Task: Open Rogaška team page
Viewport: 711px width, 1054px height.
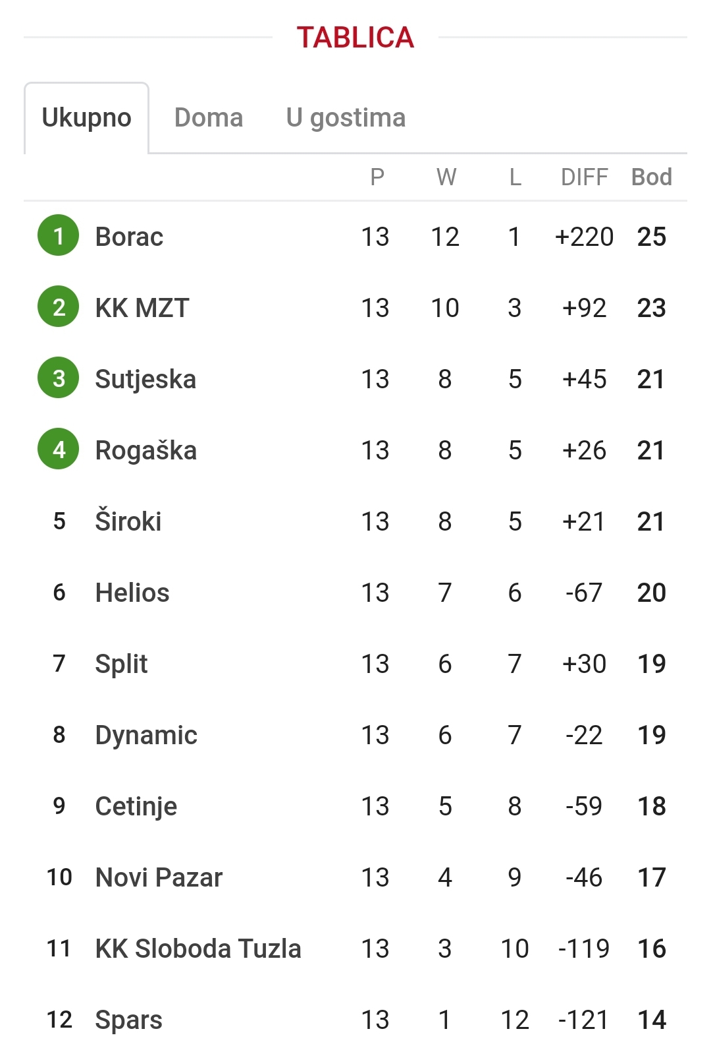Action: coord(146,450)
